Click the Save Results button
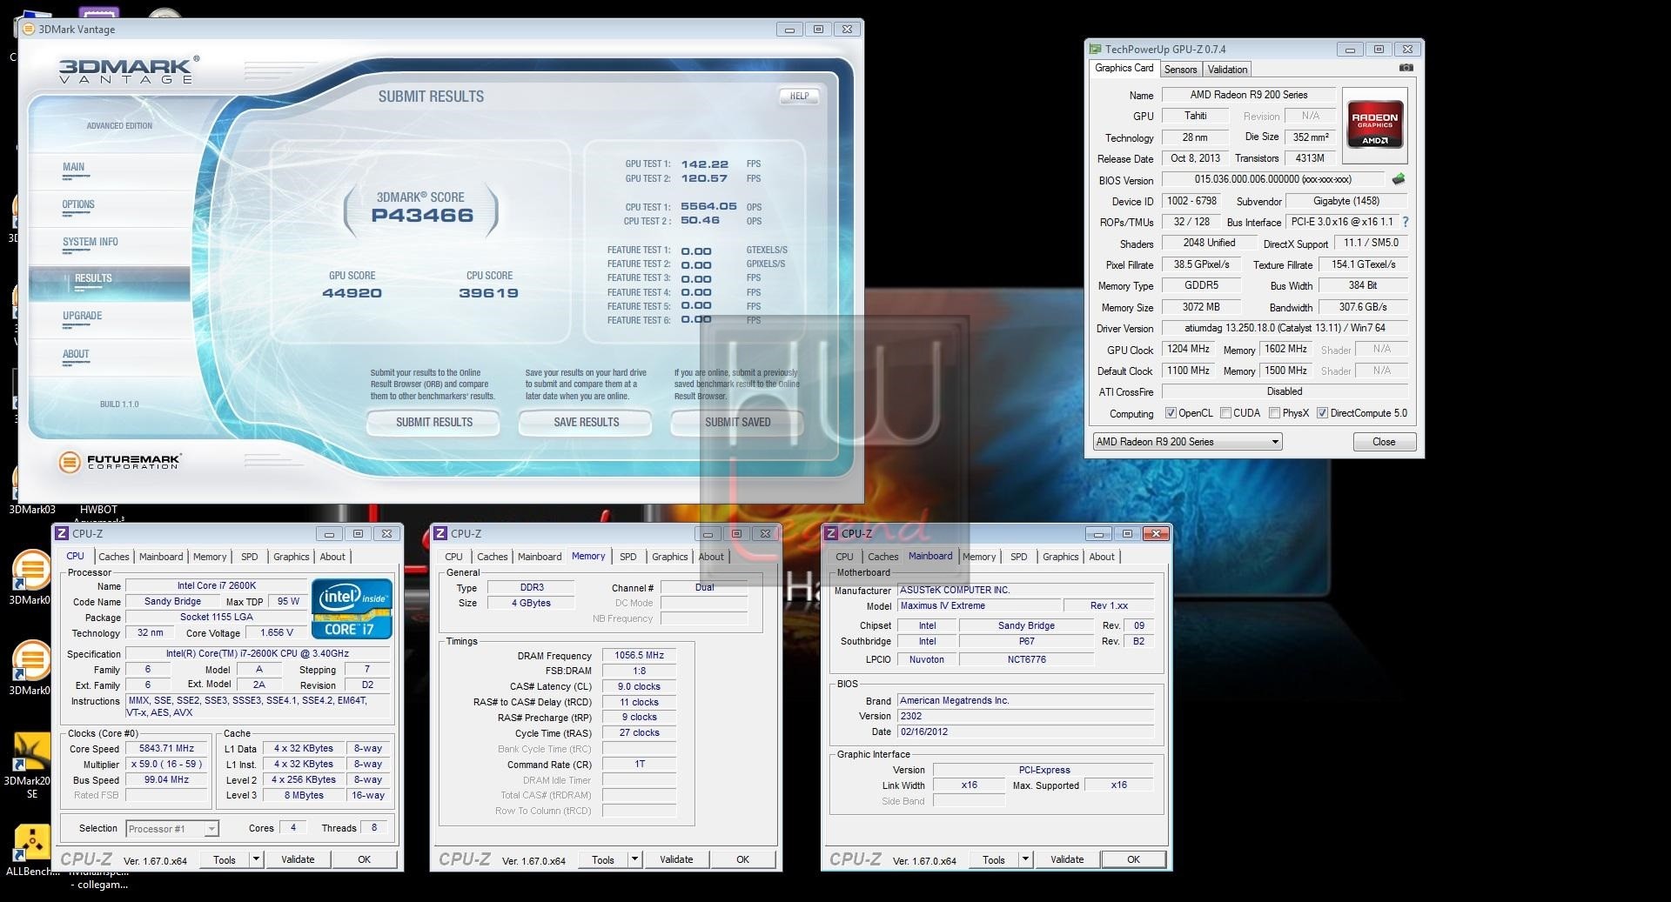The image size is (1671, 902). coord(586,422)
